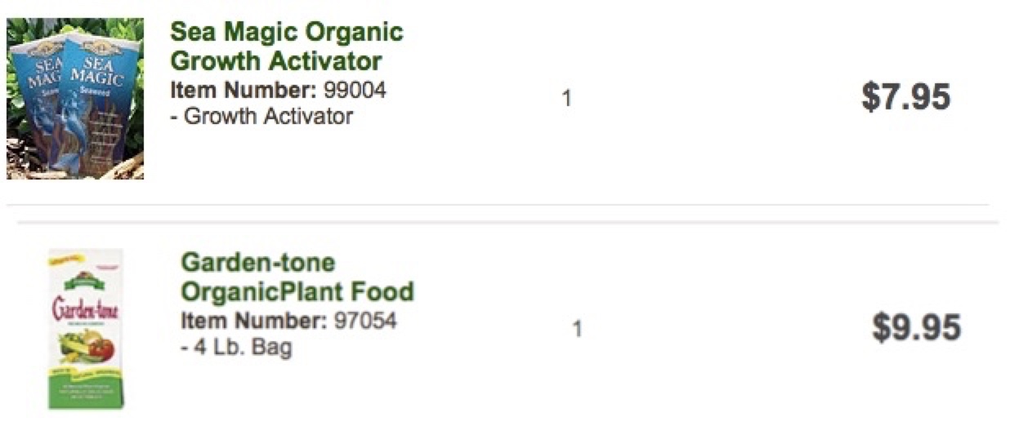The height and width of the screenshot is (426, 1028).
Task: Select the '- 4 Lb. Bag' option text
Action: click(x=236, y=348)
